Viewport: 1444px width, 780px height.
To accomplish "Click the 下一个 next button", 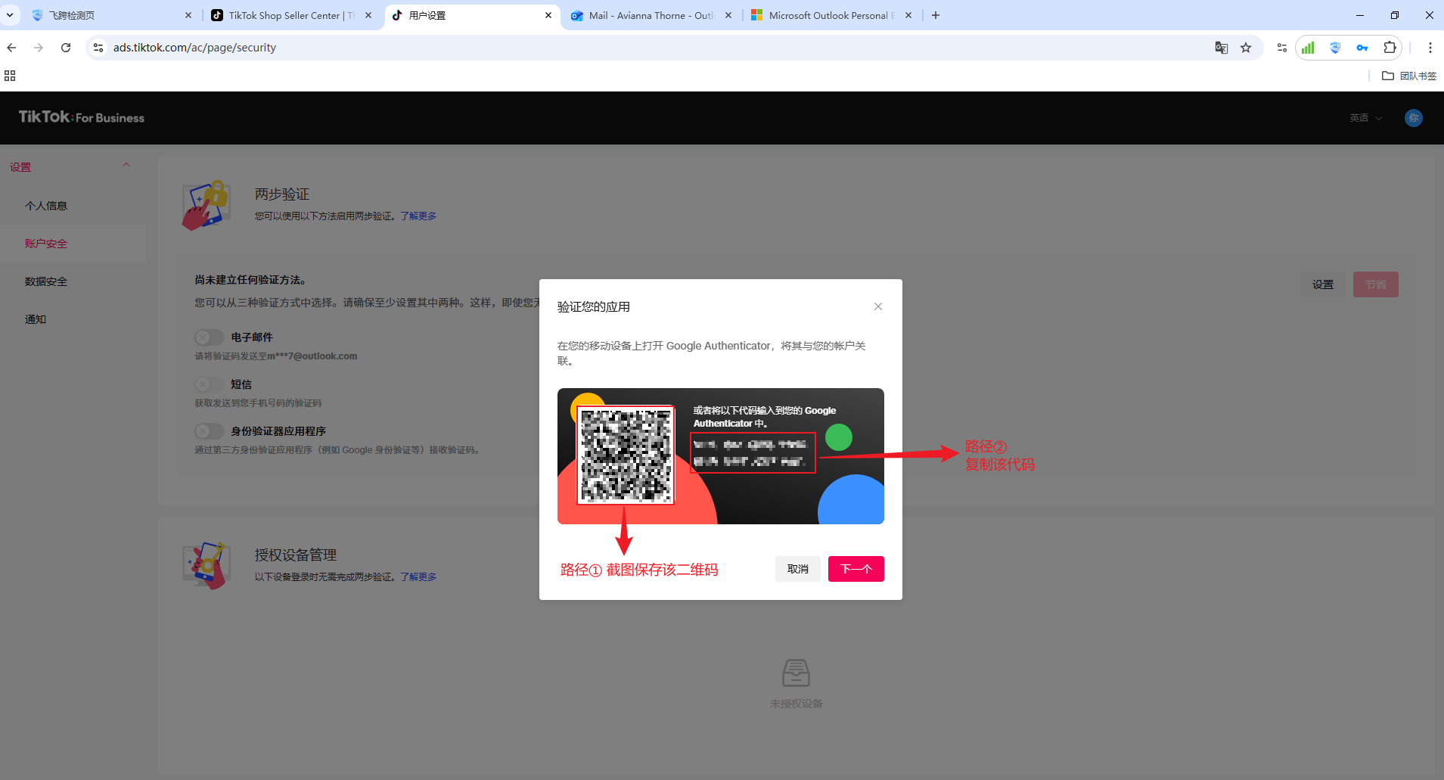I will [856, 569].
